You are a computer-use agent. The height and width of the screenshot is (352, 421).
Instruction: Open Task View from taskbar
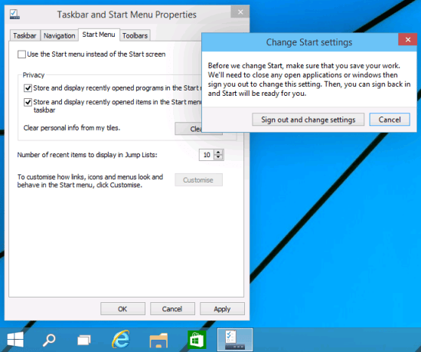point(84,340)
